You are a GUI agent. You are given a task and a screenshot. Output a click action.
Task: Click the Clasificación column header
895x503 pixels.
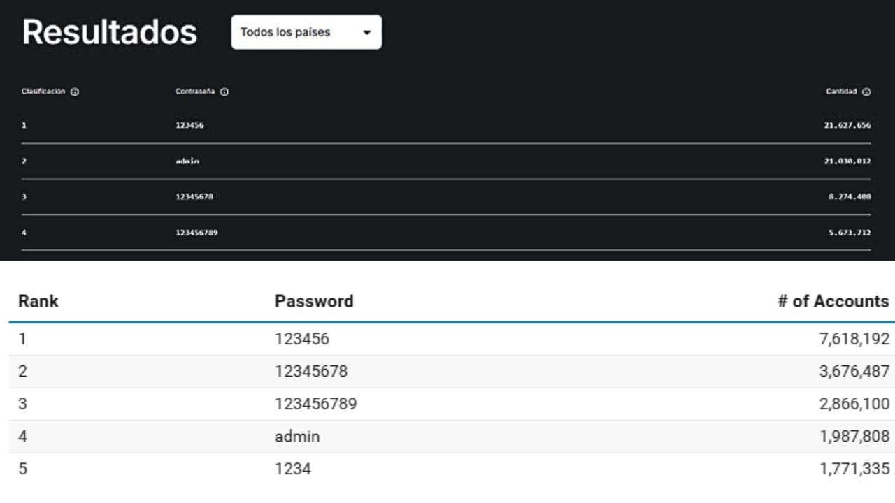(x=43, y=92)
